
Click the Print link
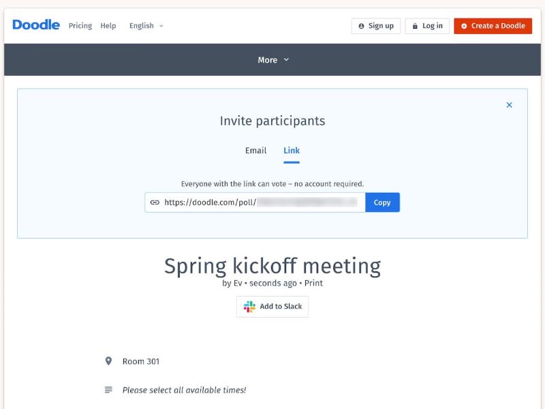[x=313, y=283]
